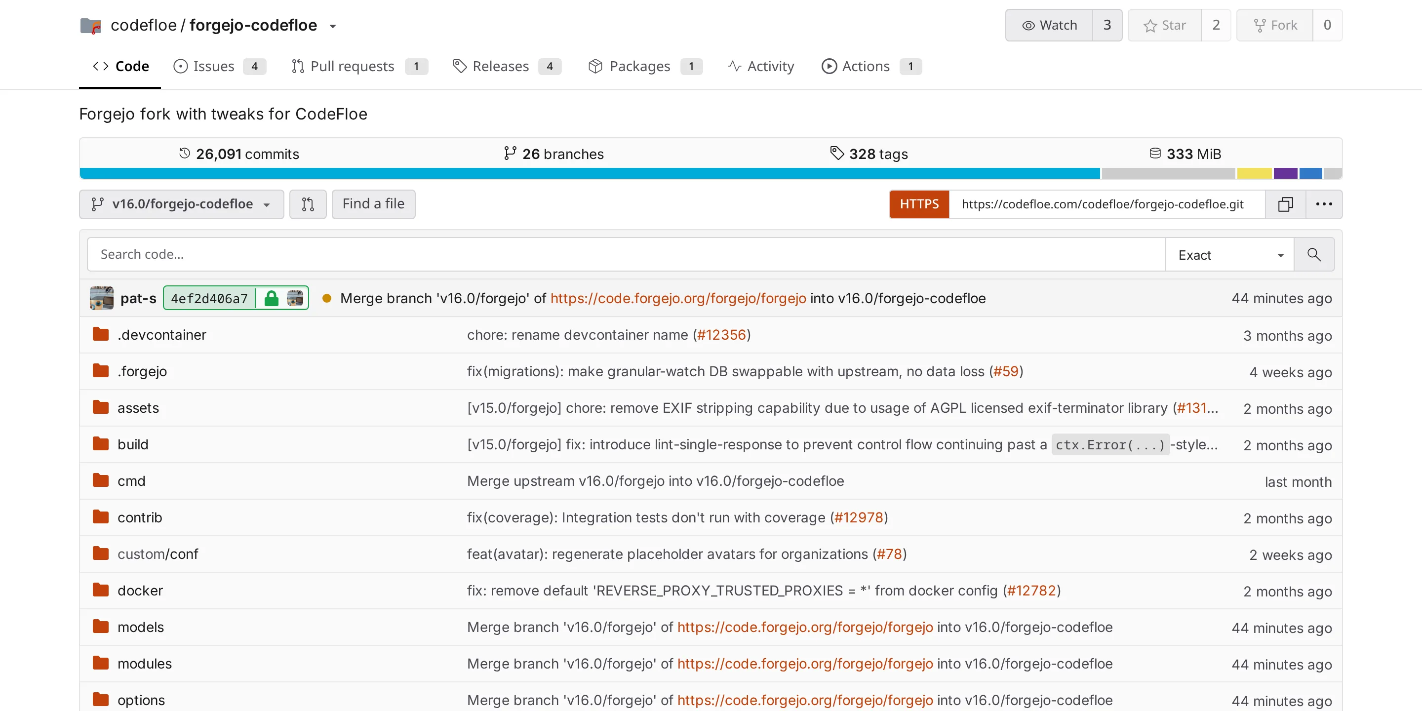
Task: Open the .forgejo folder
Action: point(142,371)
